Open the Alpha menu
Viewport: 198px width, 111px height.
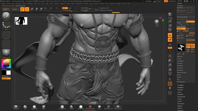3,3
